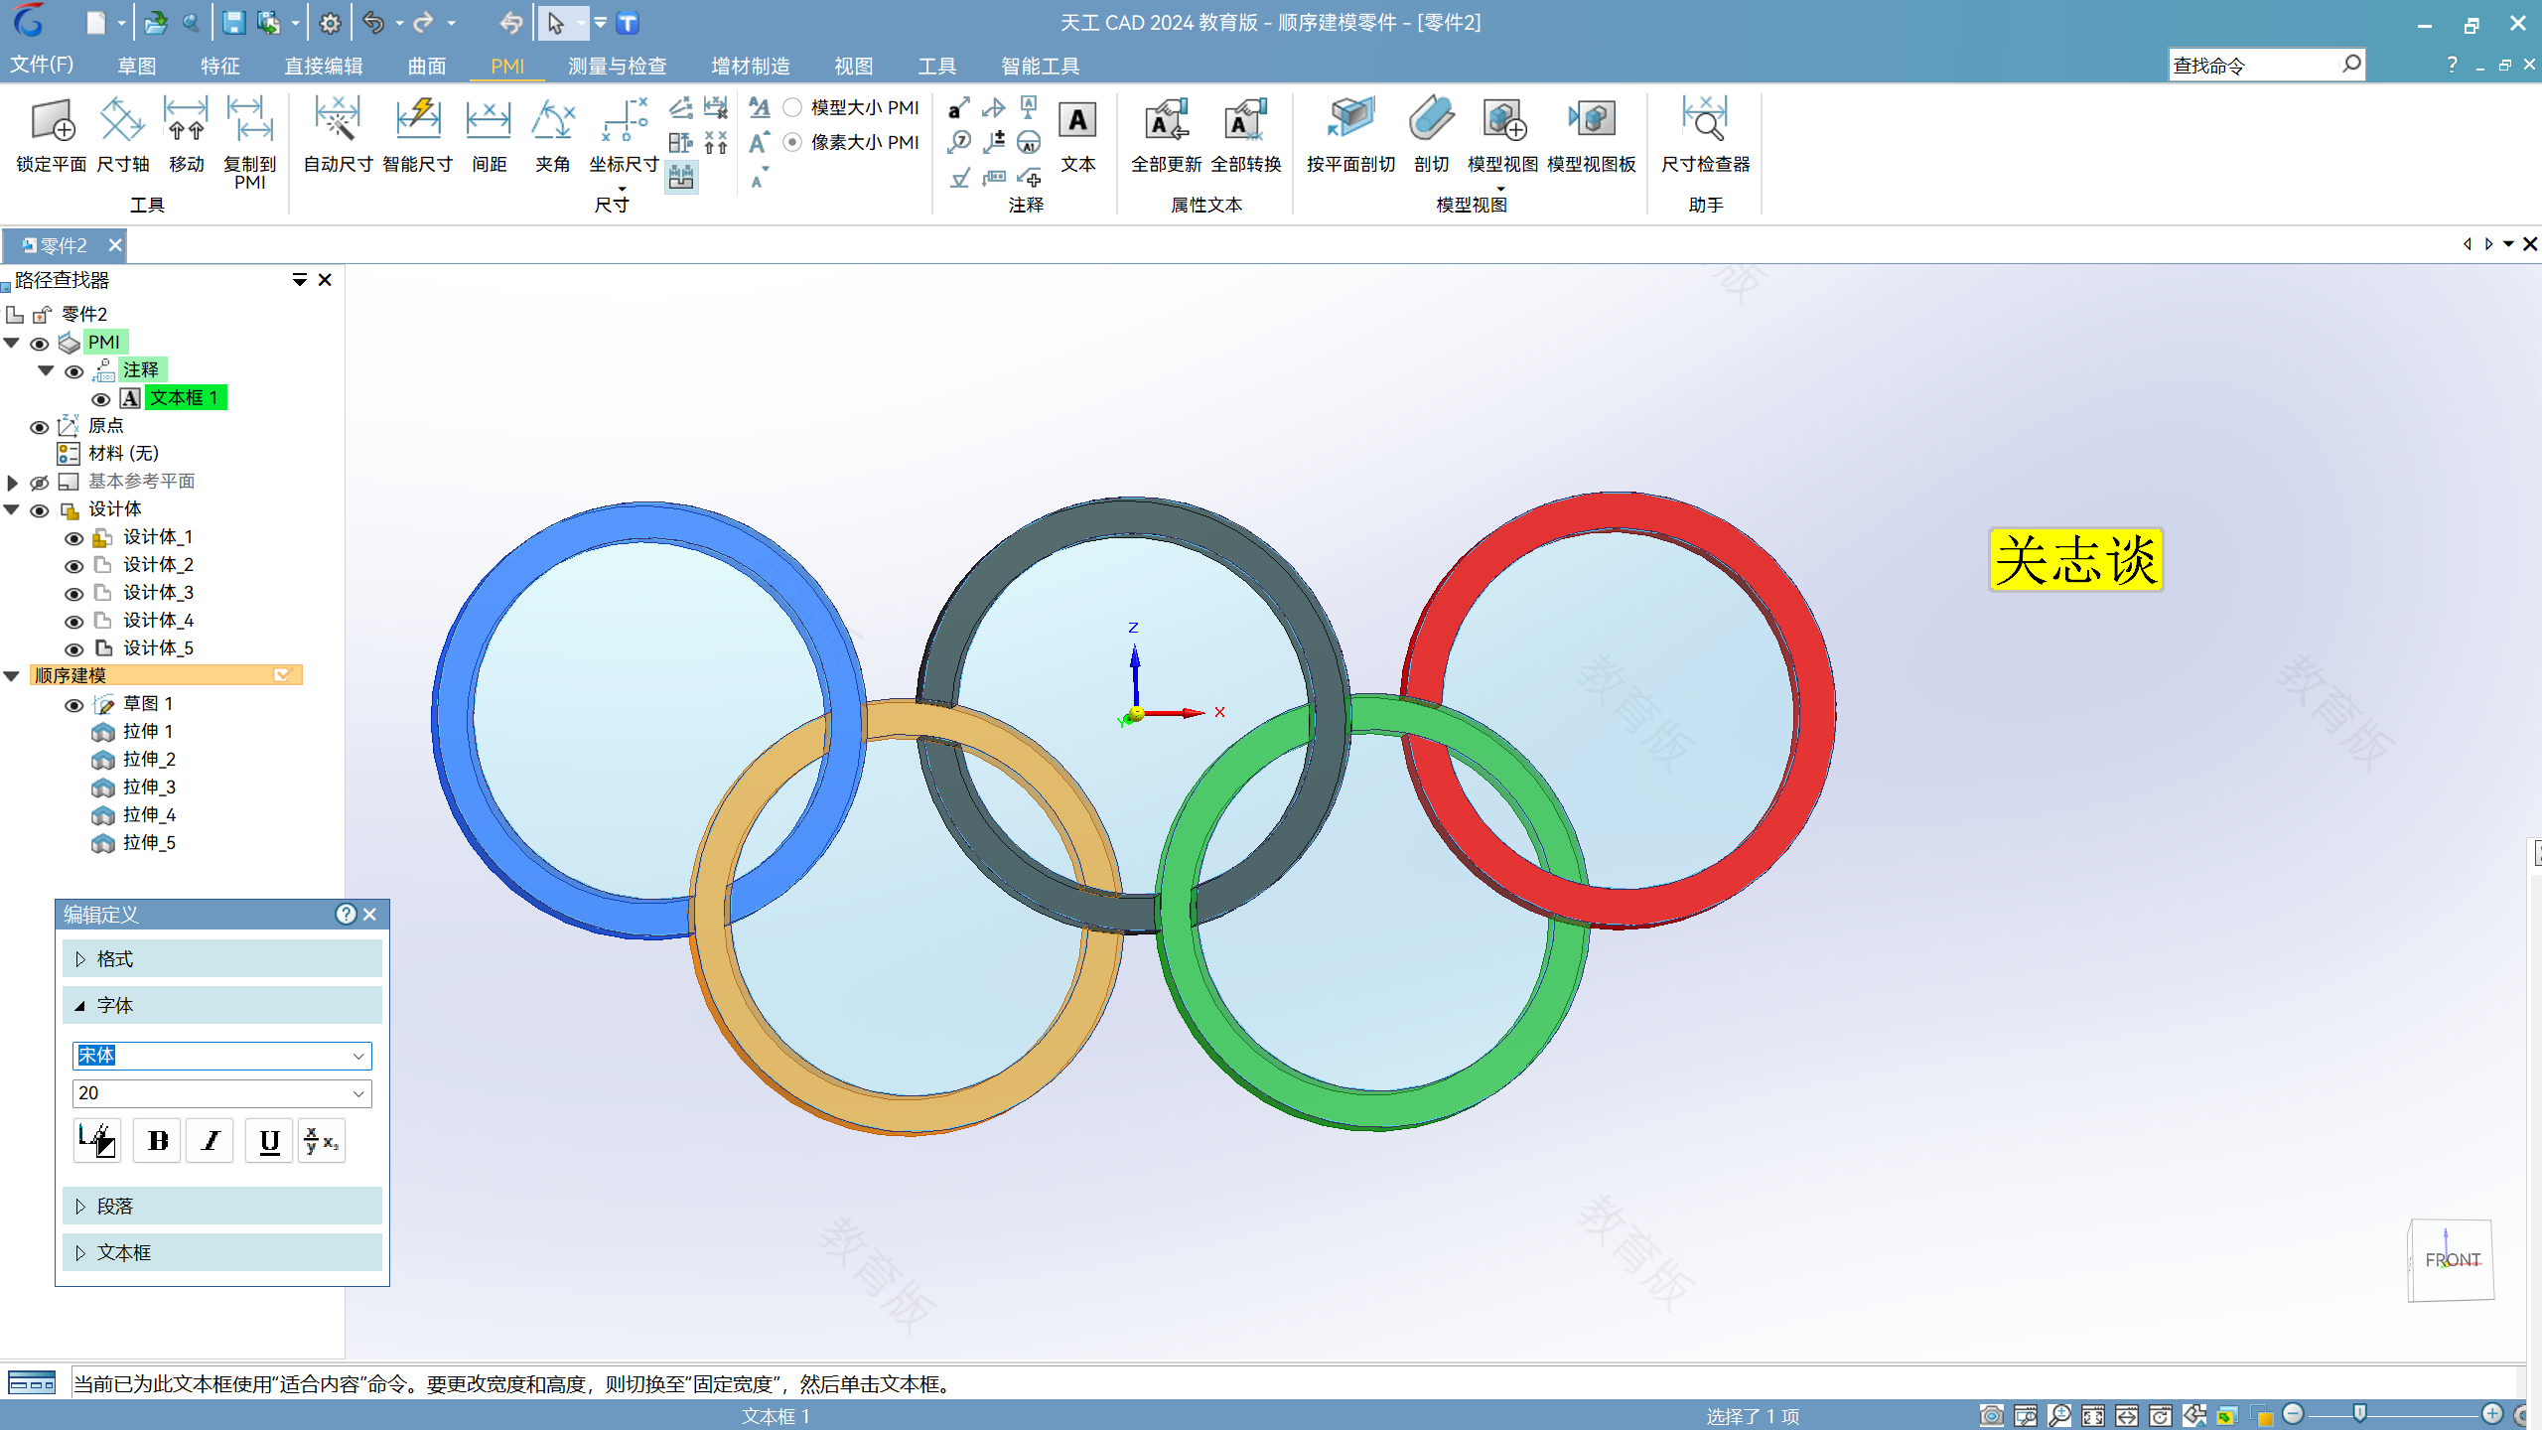
Task: Select 像素大小 PMI radio option
Action: click(792, 142)
